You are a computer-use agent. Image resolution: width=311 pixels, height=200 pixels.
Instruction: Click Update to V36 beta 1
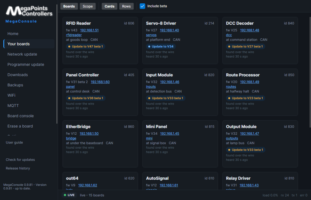[x=86, y=98]
